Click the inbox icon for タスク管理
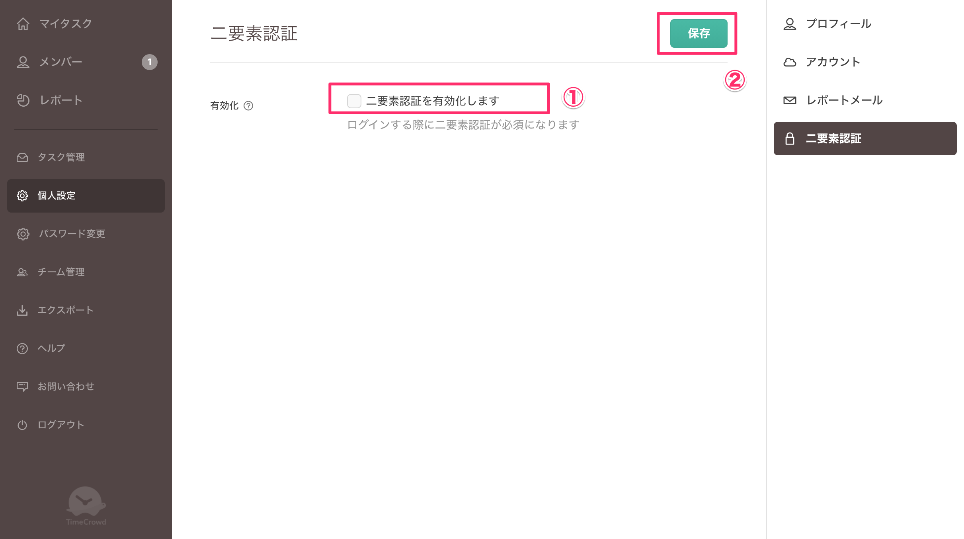The height and width of the screenshot is (539, 964). click(22, 158)
